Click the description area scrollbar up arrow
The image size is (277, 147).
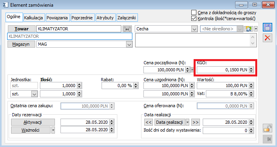pyautogui.click(x=253, y=37)
